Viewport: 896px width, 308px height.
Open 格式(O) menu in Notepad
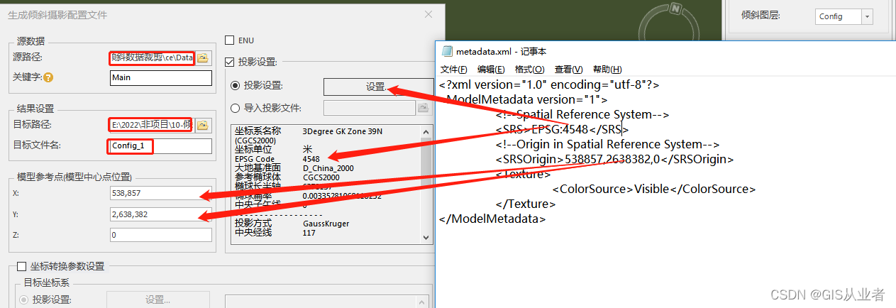(529, 69)
